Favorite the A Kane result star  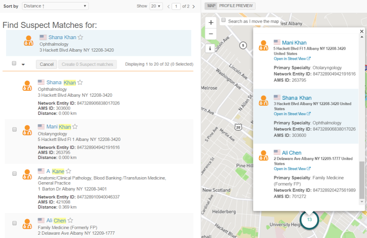(68, 171)
